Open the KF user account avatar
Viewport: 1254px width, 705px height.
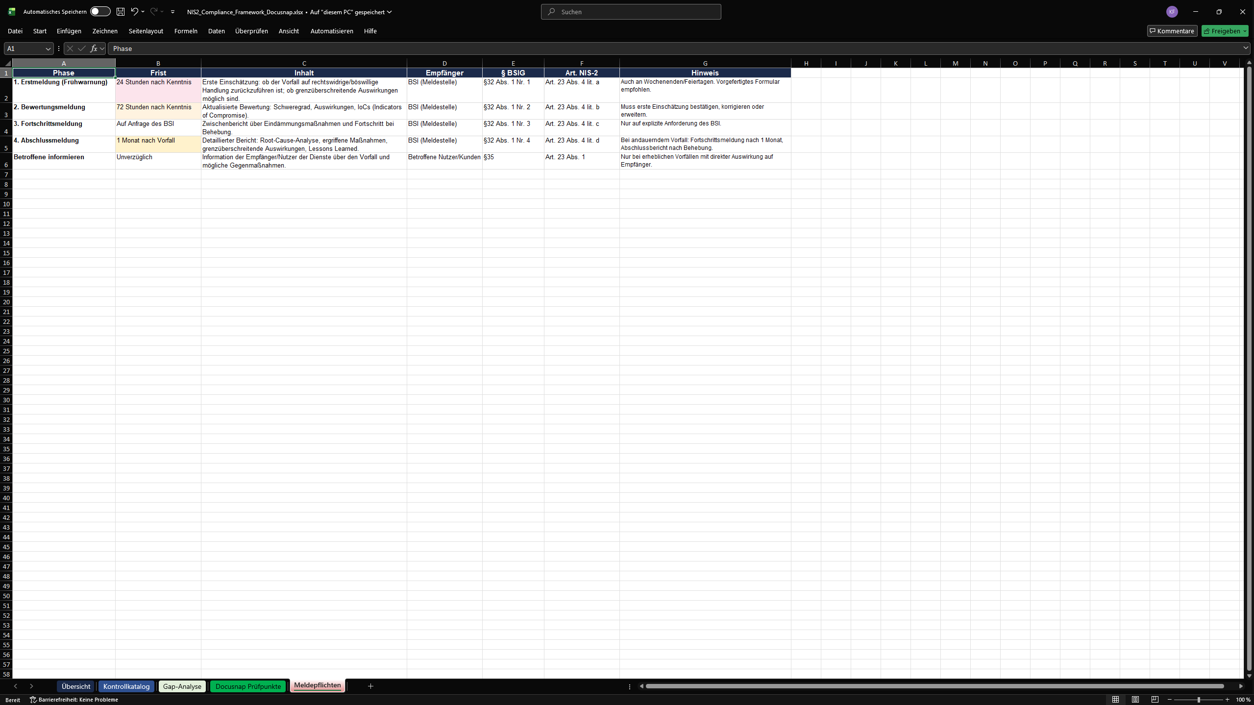(1172, 12)
